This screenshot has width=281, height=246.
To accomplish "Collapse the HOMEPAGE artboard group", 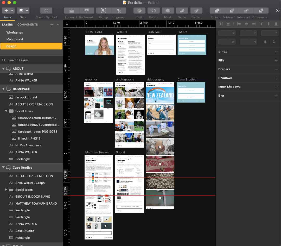I will pyautogui.click(x=4, y=89).
